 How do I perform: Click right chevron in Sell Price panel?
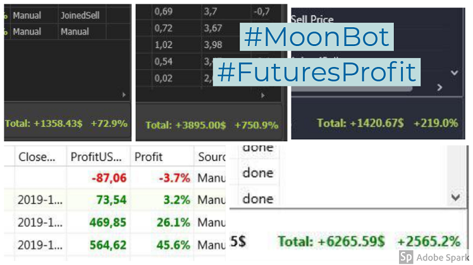(x=439, y=87)
